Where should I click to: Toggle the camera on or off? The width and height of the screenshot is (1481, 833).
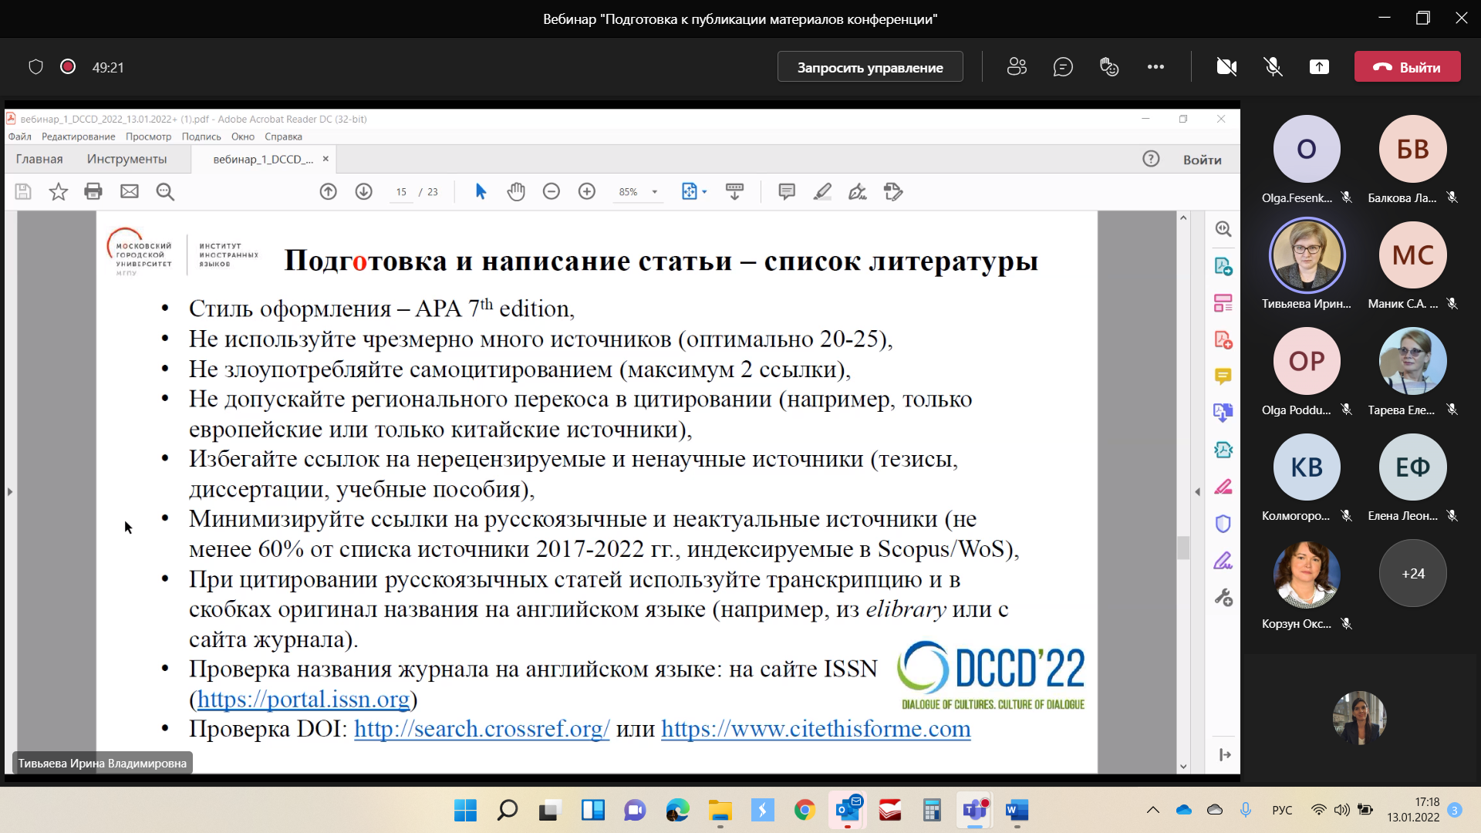[1226, 67]
